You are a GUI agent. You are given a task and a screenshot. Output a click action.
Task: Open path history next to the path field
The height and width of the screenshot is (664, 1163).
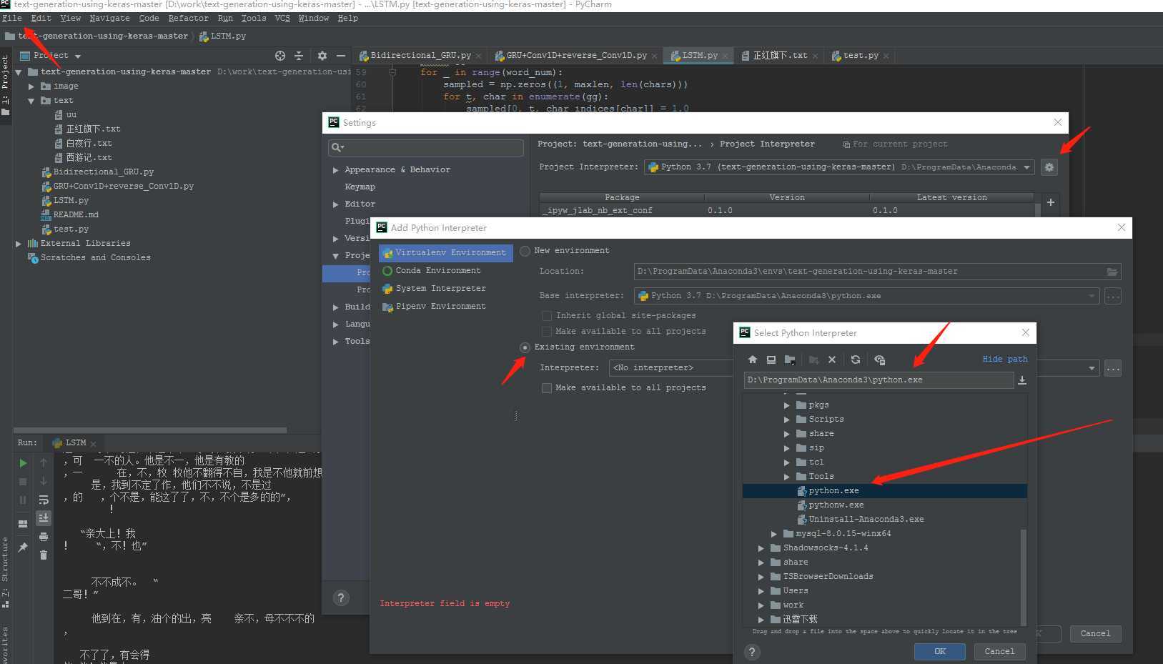click(1022, 380)
